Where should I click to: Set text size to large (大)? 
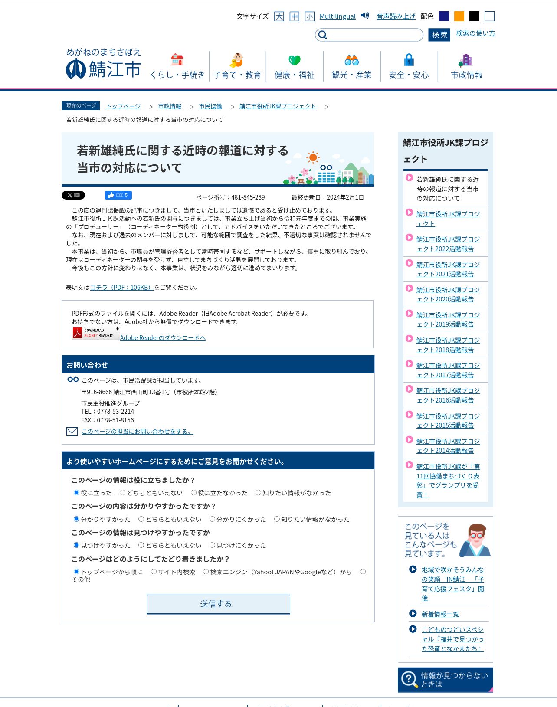tap(279, 16)
